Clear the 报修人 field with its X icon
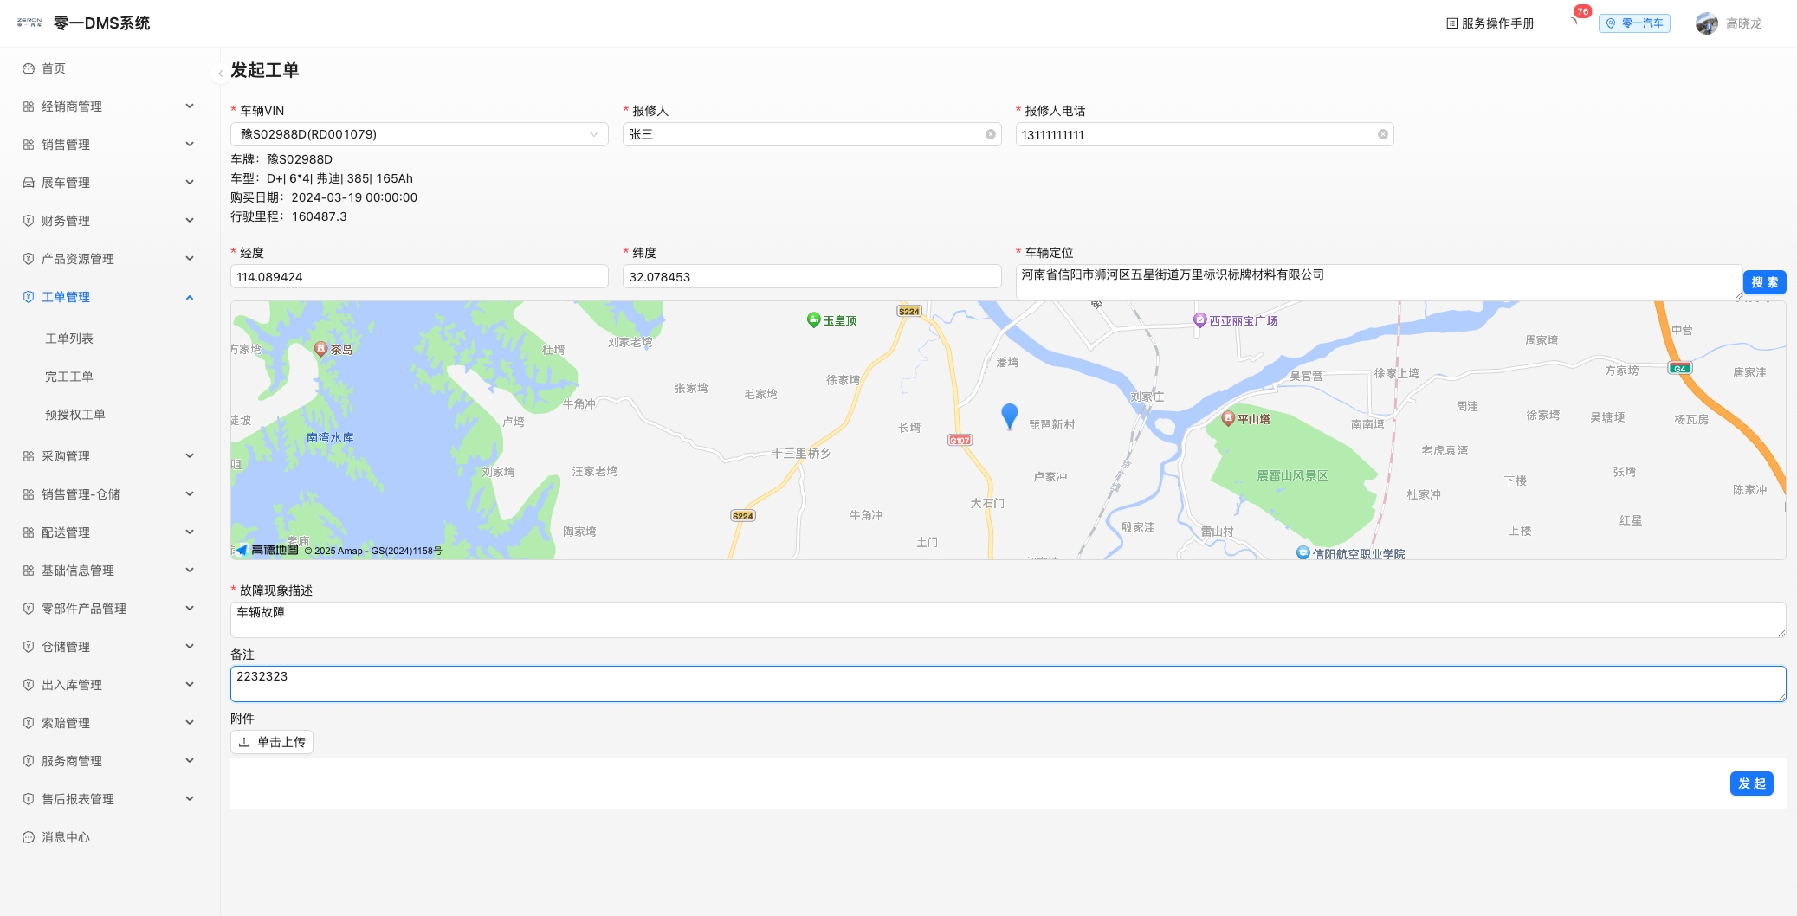 990,134
